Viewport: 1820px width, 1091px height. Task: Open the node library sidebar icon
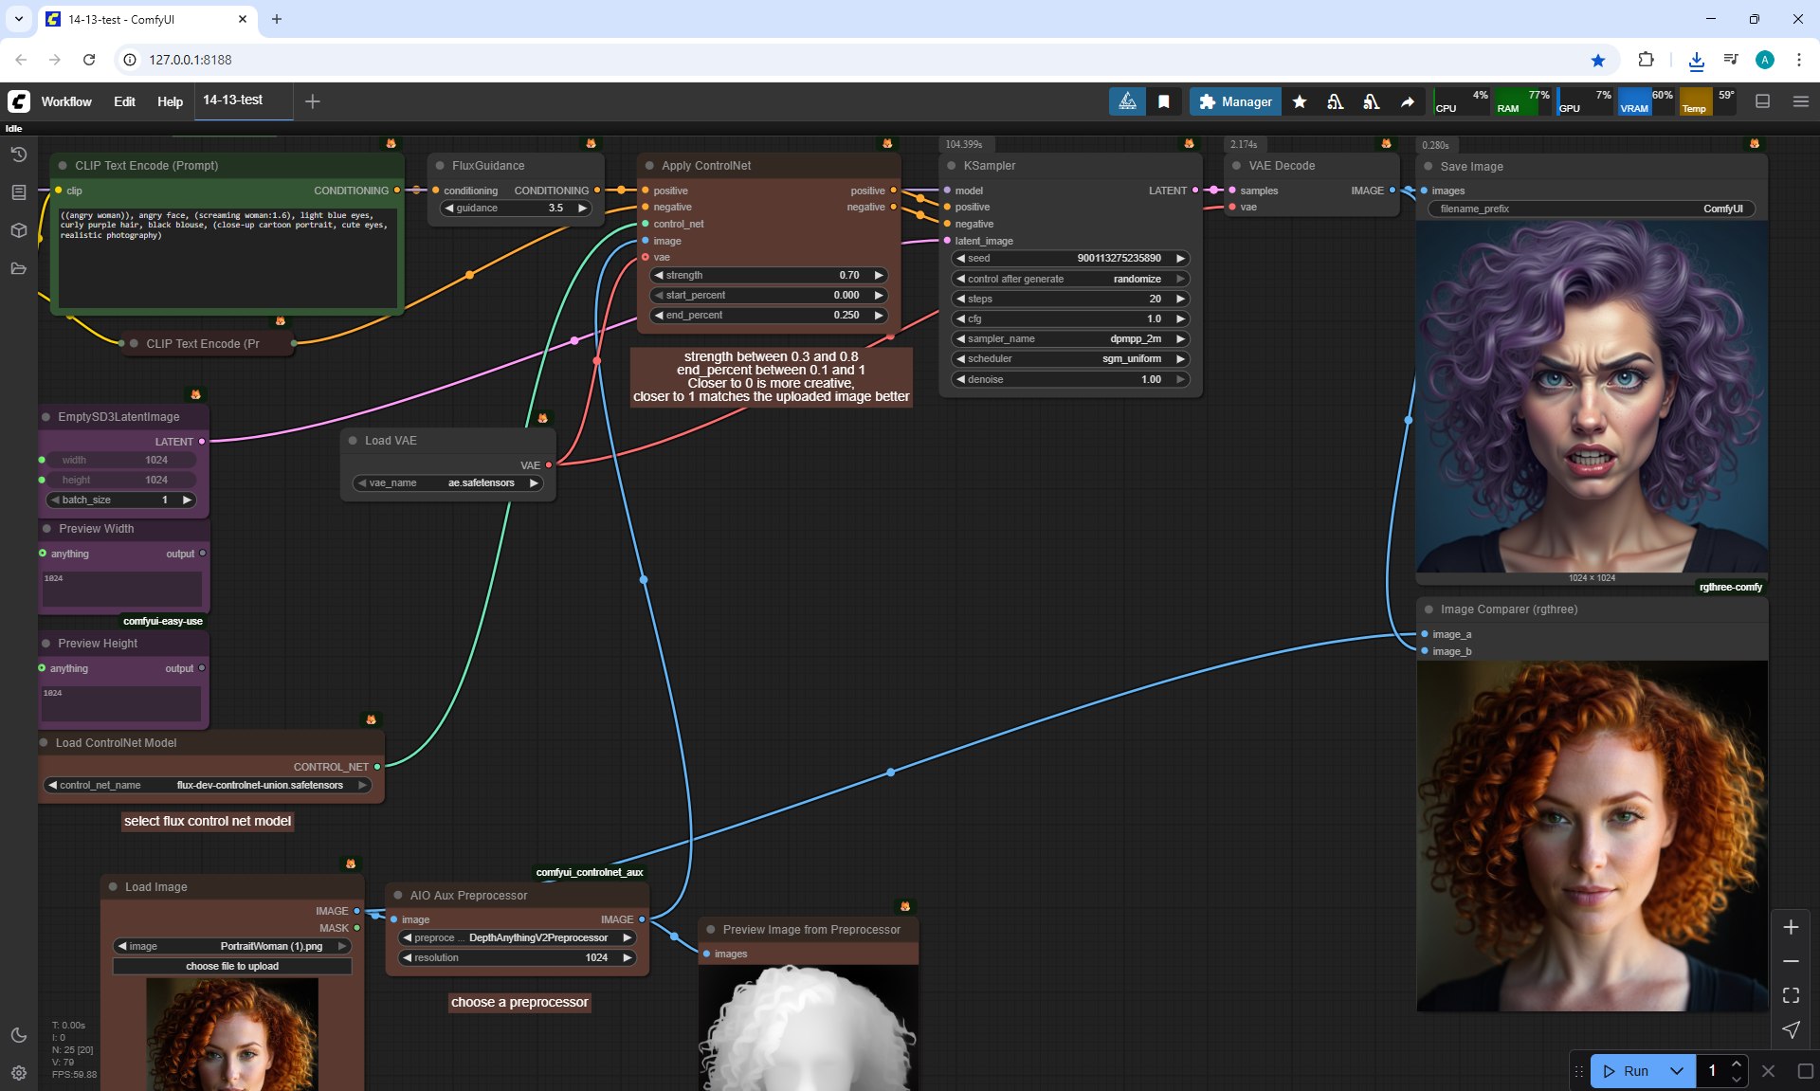[19, 192]
